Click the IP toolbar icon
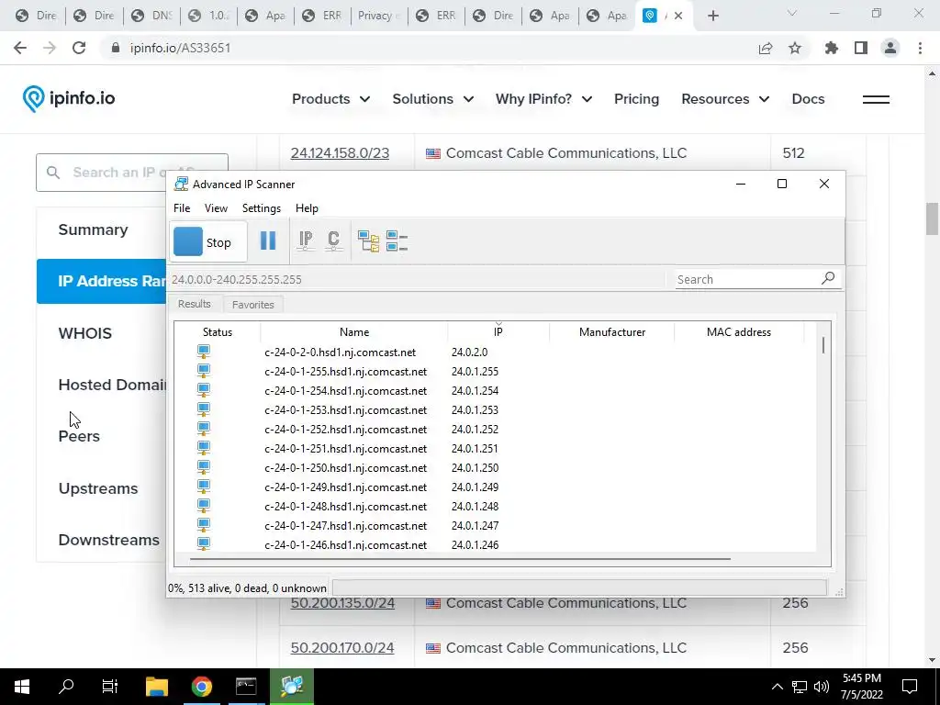This screenshot has width=940, height=705. point(306,241)
